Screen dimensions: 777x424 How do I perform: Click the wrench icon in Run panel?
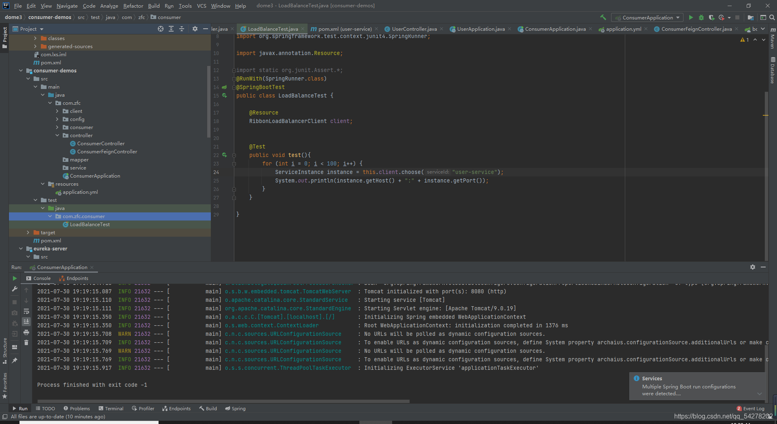pos(15,289)
